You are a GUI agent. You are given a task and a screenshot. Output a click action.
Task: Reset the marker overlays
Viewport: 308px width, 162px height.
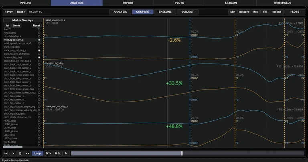click(36, 26)
